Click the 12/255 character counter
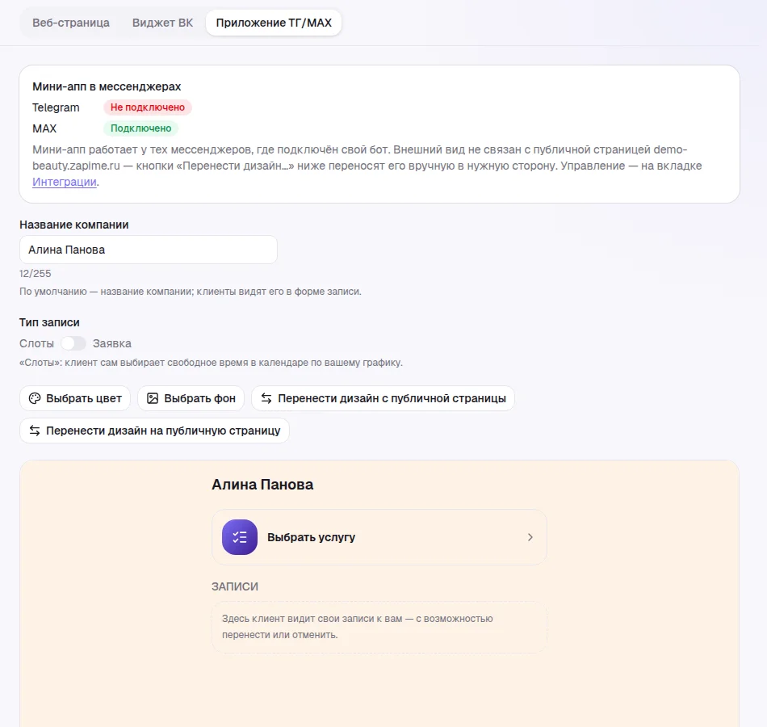The height and width of the screenshot is (727, 767). [x=36, y=274]
